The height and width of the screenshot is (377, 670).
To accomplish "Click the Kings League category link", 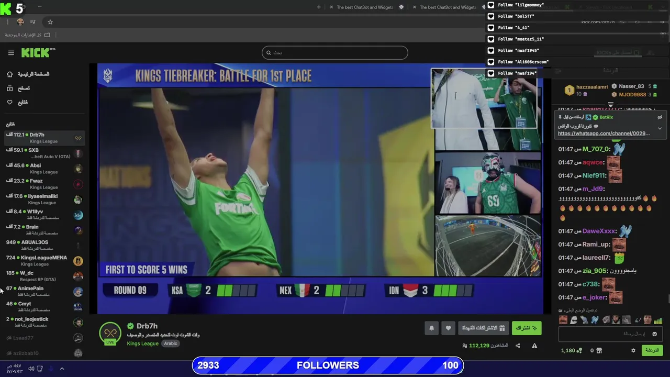I will [142, 343].
